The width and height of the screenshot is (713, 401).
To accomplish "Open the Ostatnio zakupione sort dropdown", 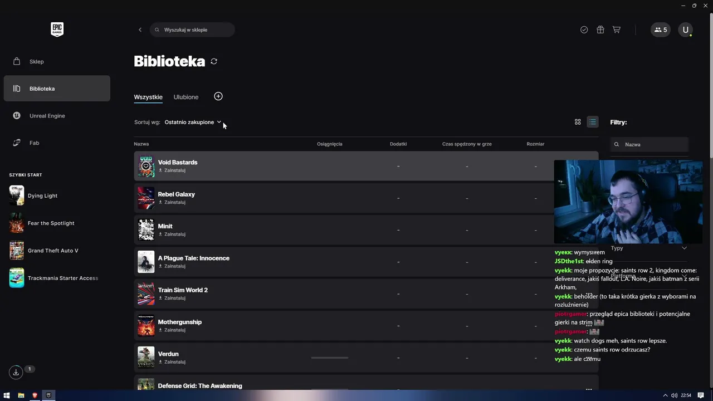I will tap(193, 122).
